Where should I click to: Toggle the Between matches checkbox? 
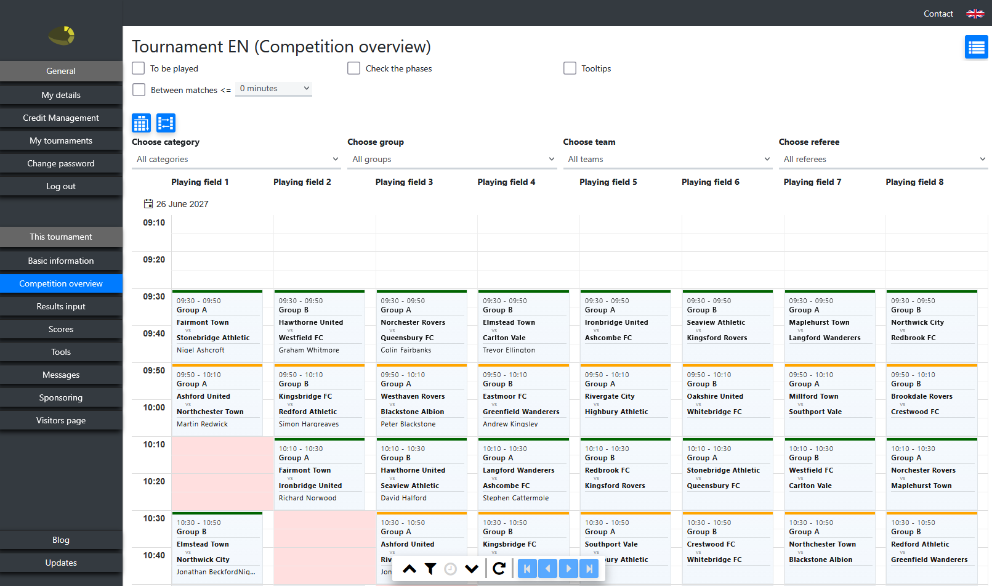coord(139,89)
